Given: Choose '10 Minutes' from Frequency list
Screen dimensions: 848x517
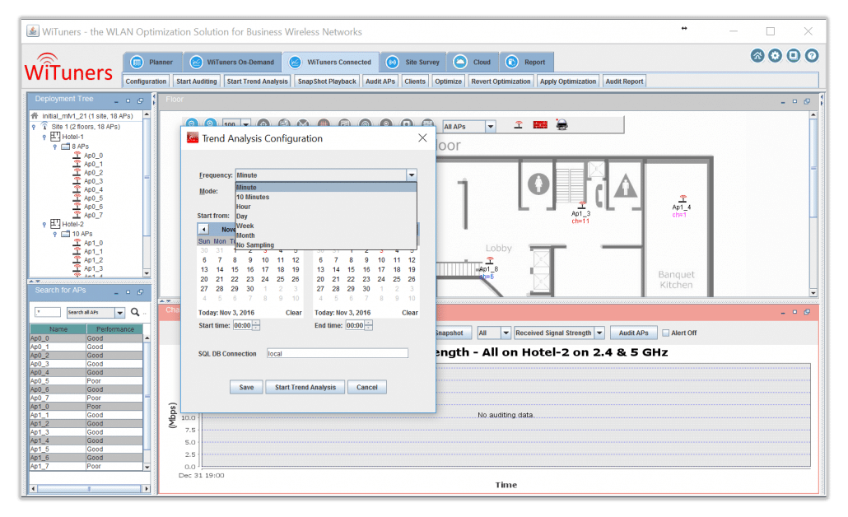Looking at the screenshot, I should pyautogui.click(x=326, y=198).
